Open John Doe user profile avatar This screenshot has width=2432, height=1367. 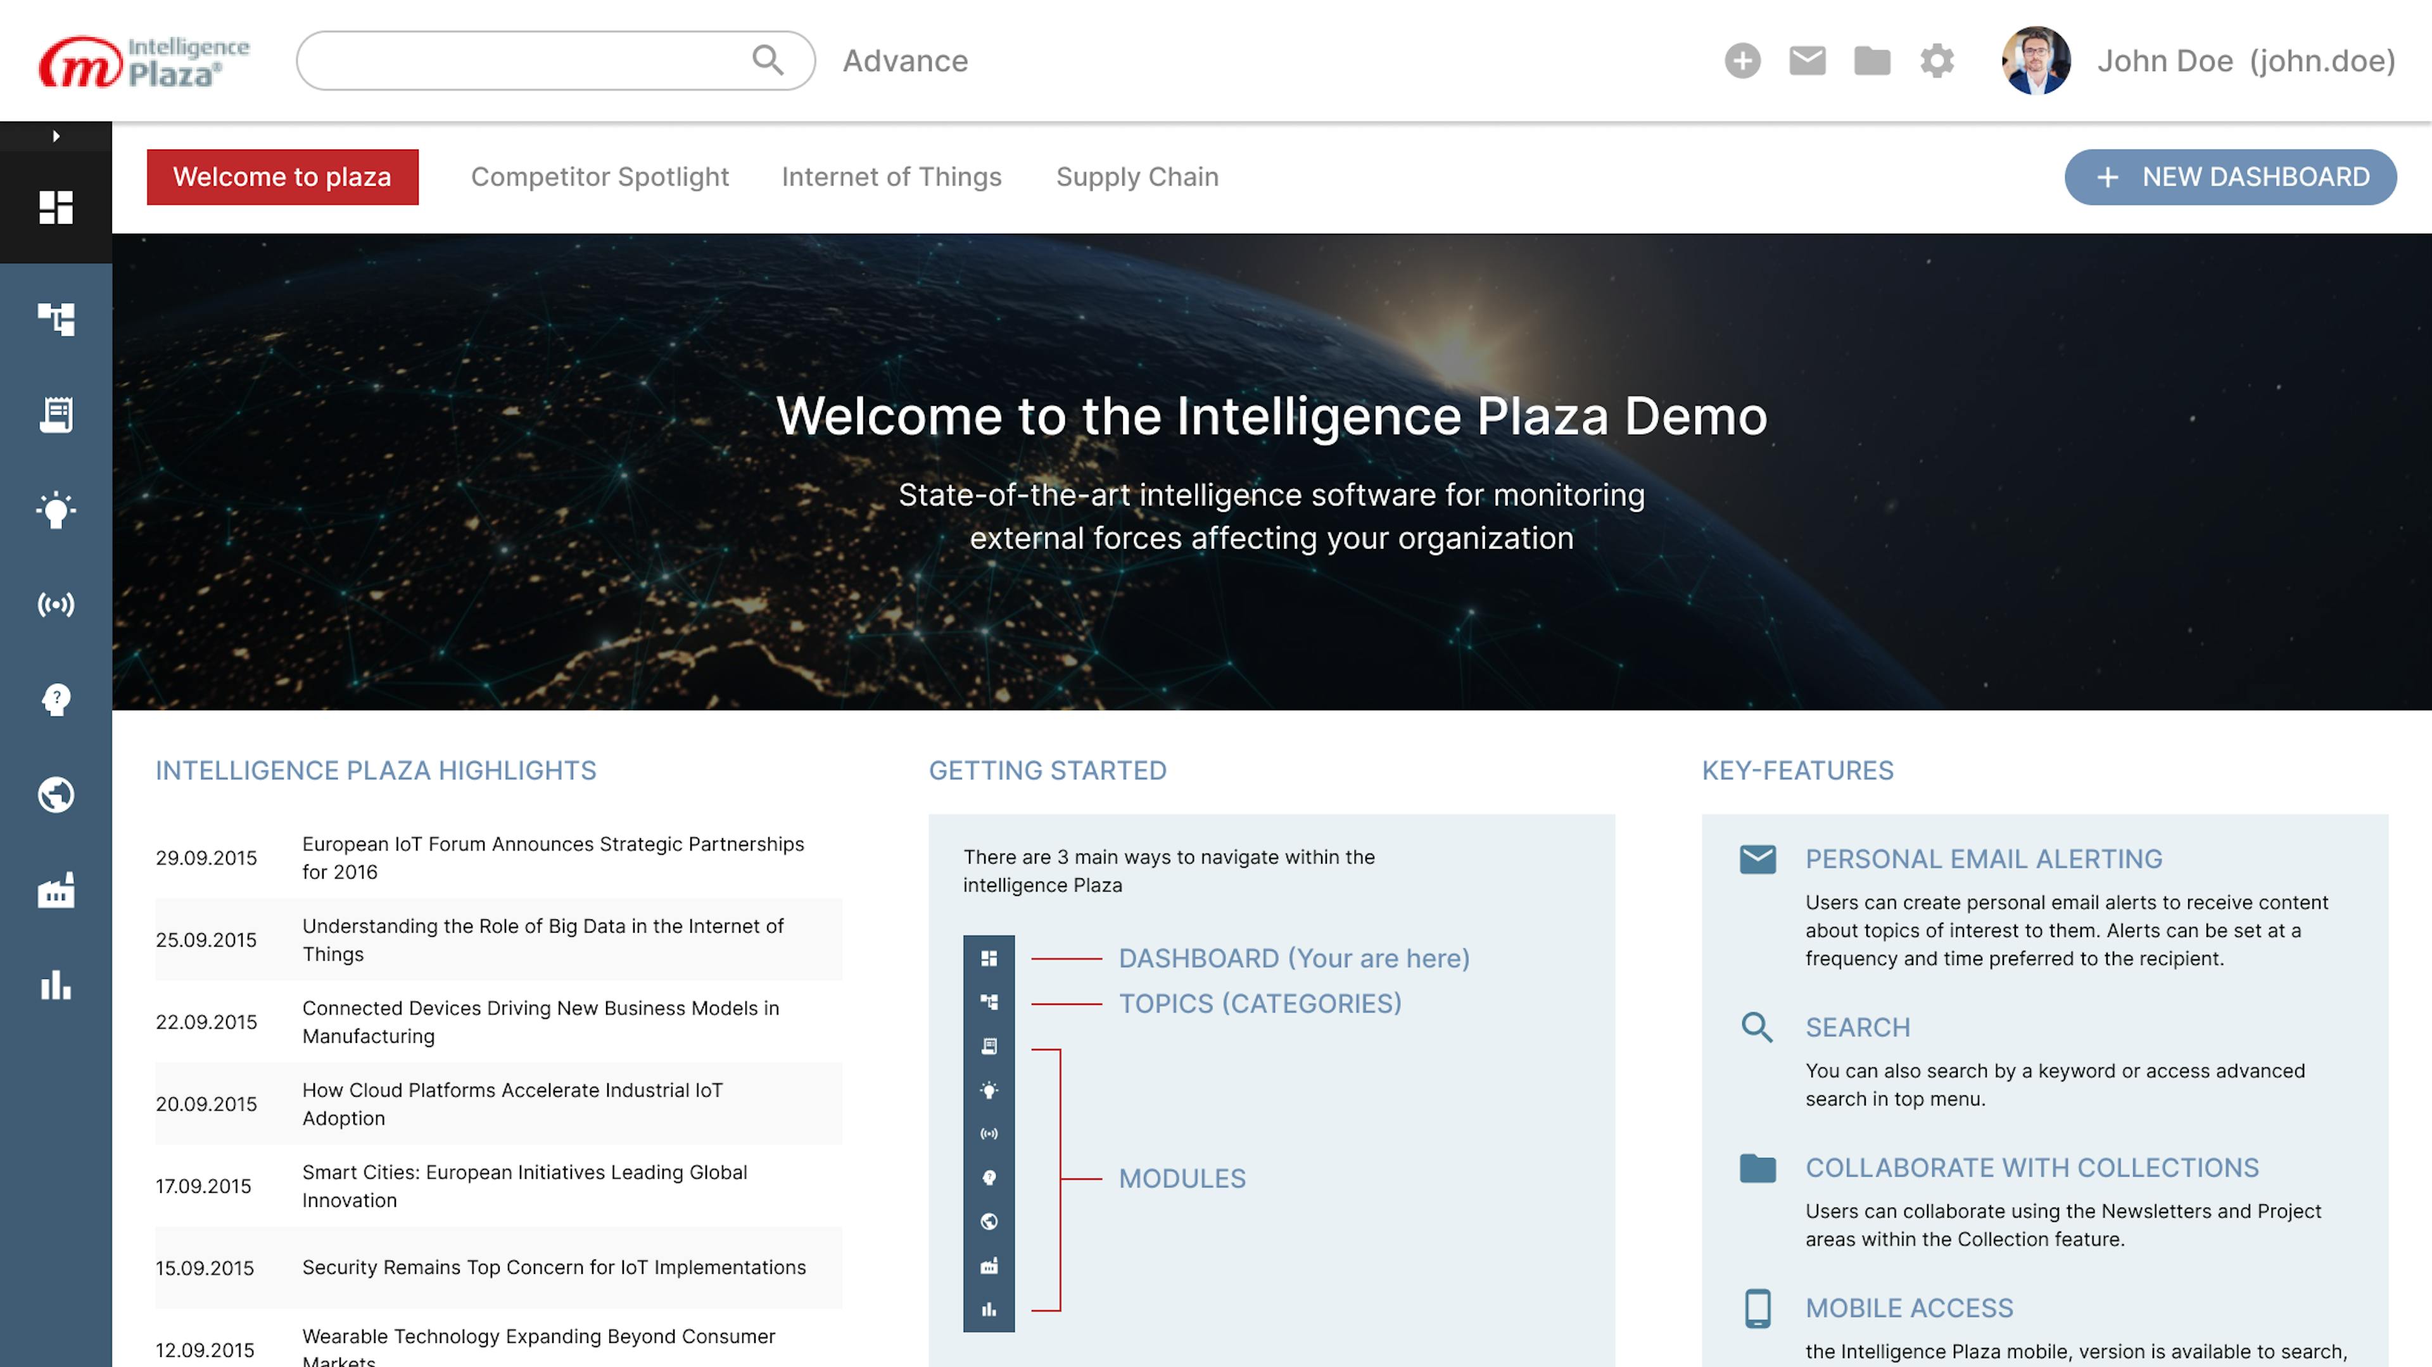click(2036, 60)
